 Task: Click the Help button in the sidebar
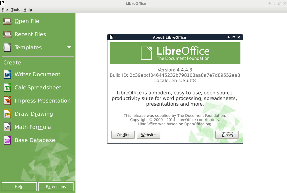tap(19, 187)
